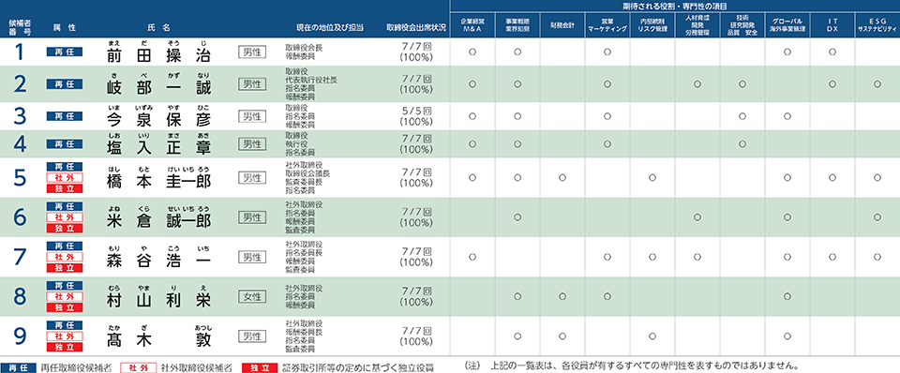
Task: Click the 女性 tag next to 村山利栄
Action: click(x=252, y=297)
